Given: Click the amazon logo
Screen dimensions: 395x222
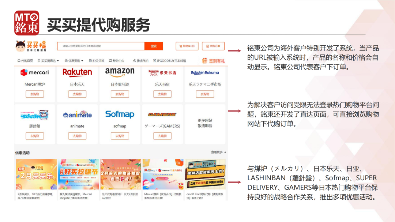Looking at the screenshot, I should pyautogui.click(x=120, y=72).
